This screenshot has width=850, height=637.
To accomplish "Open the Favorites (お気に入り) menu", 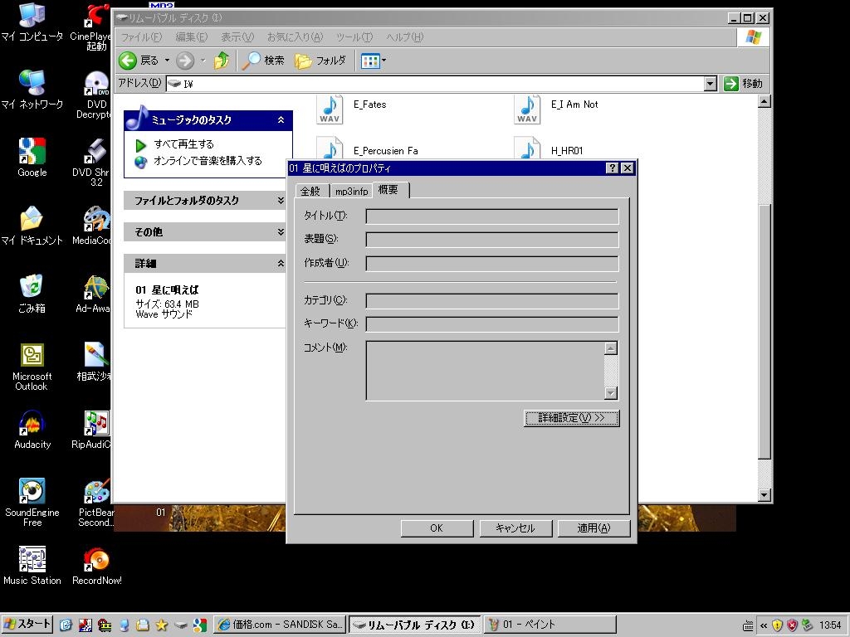I will point(295,37).
